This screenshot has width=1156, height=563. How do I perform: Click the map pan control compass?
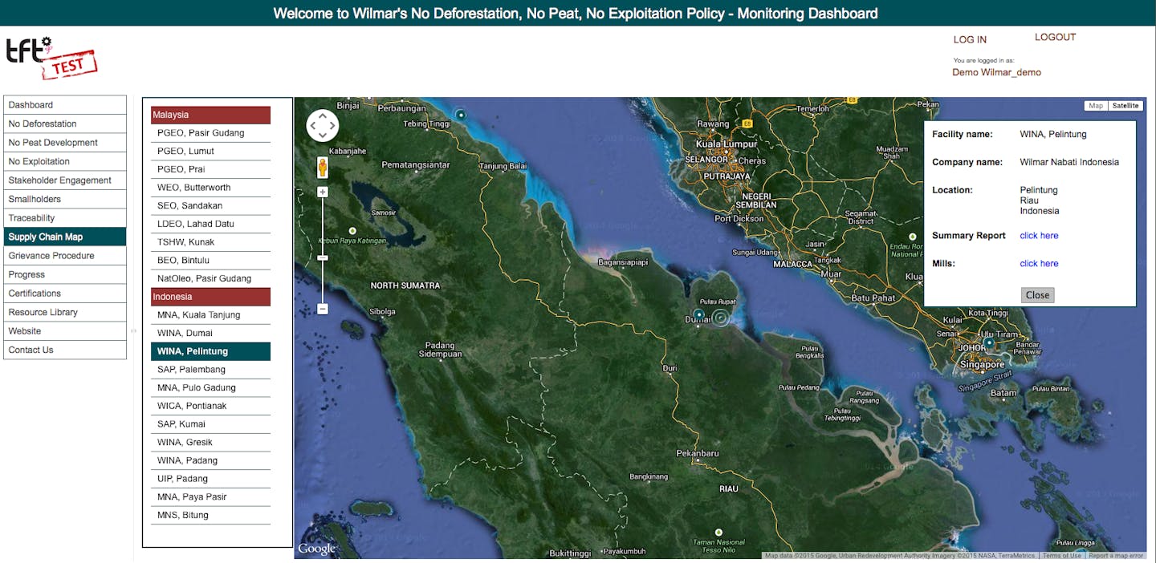point(323,126)
